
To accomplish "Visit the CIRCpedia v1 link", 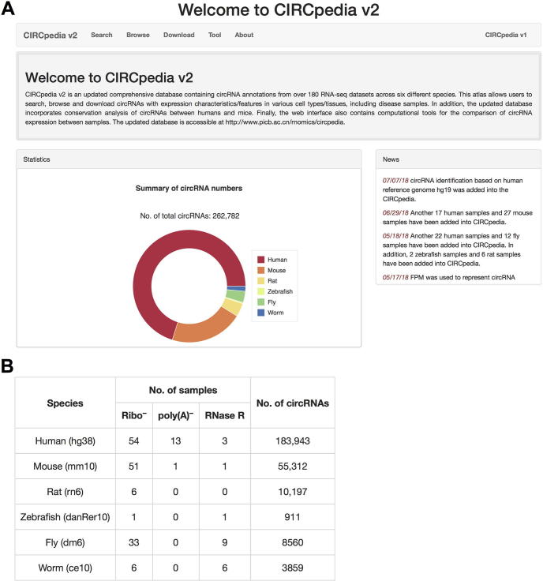I will click(x=506, y=35).
